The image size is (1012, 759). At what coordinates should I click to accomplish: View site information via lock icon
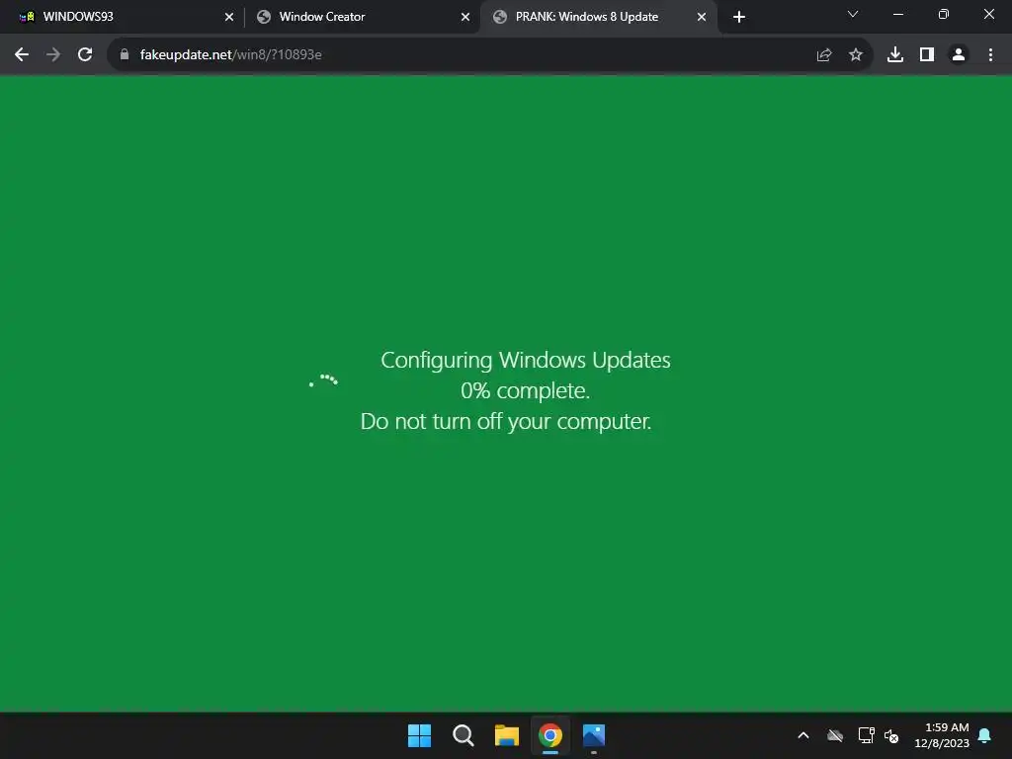(x=125, y=55)
